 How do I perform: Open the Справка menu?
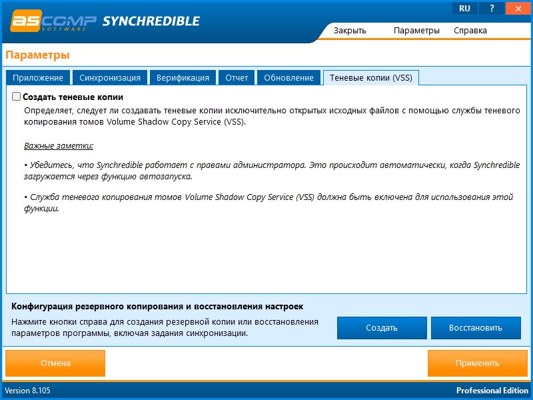(x=470, y=31)
